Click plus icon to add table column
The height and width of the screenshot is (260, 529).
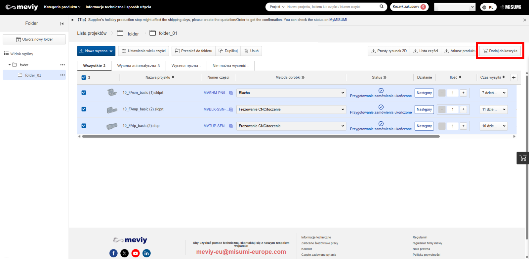click(514, 77)
